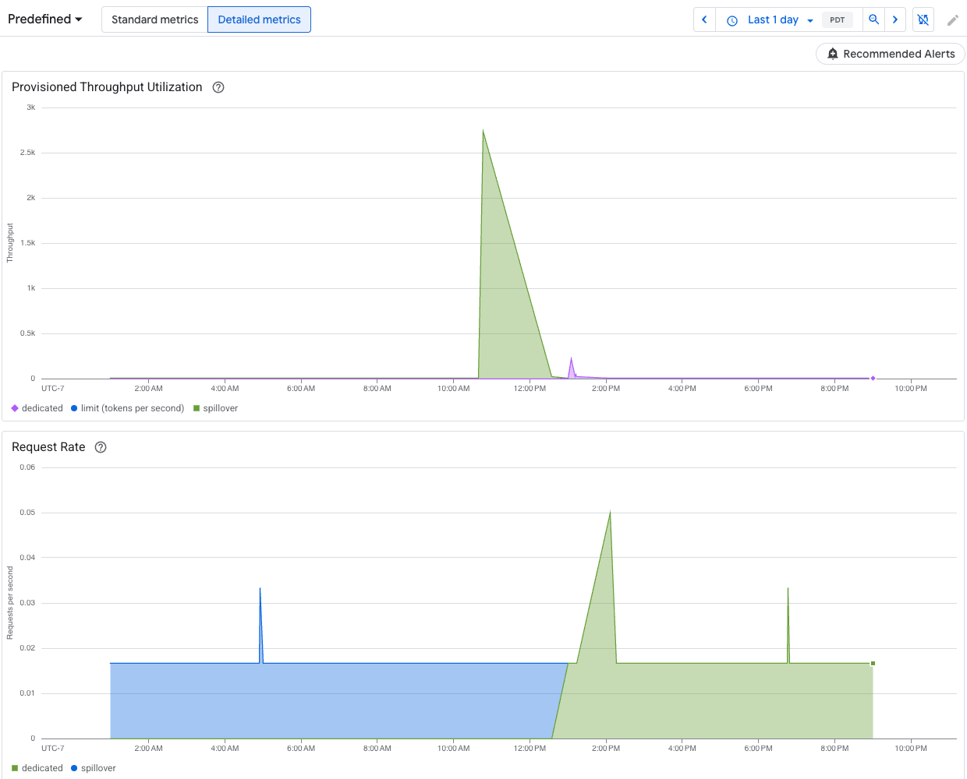This screenshot has height=779, width=967.
Task: Click the purple diamond end marker in Throughput chart
Action: click(873, 379)
